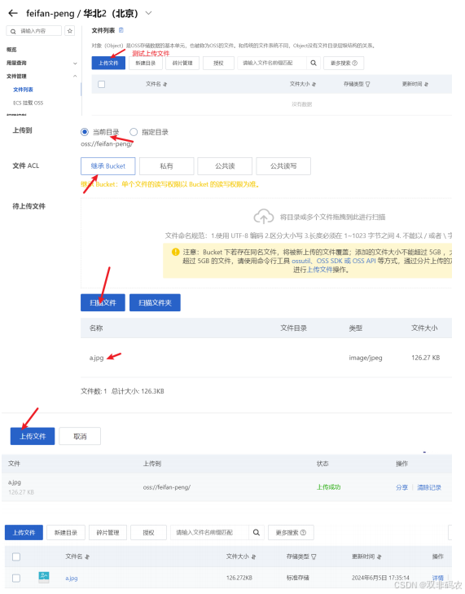Image resolution: width=465 pixels, height=594 pixels.
Task: Collapse the 文件管理 sidebar section chevron
Action: pos(75,76)
